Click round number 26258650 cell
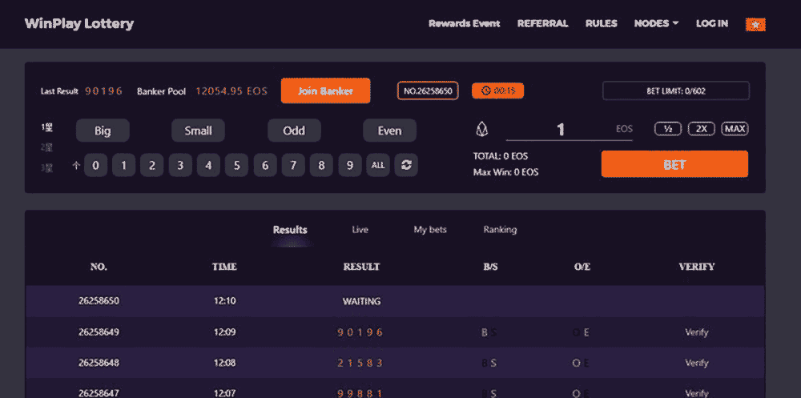Viewport: 801px width, 398px height. [x=99, y=301]
